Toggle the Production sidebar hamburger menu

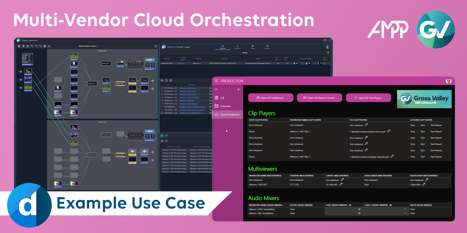point(217,89)
